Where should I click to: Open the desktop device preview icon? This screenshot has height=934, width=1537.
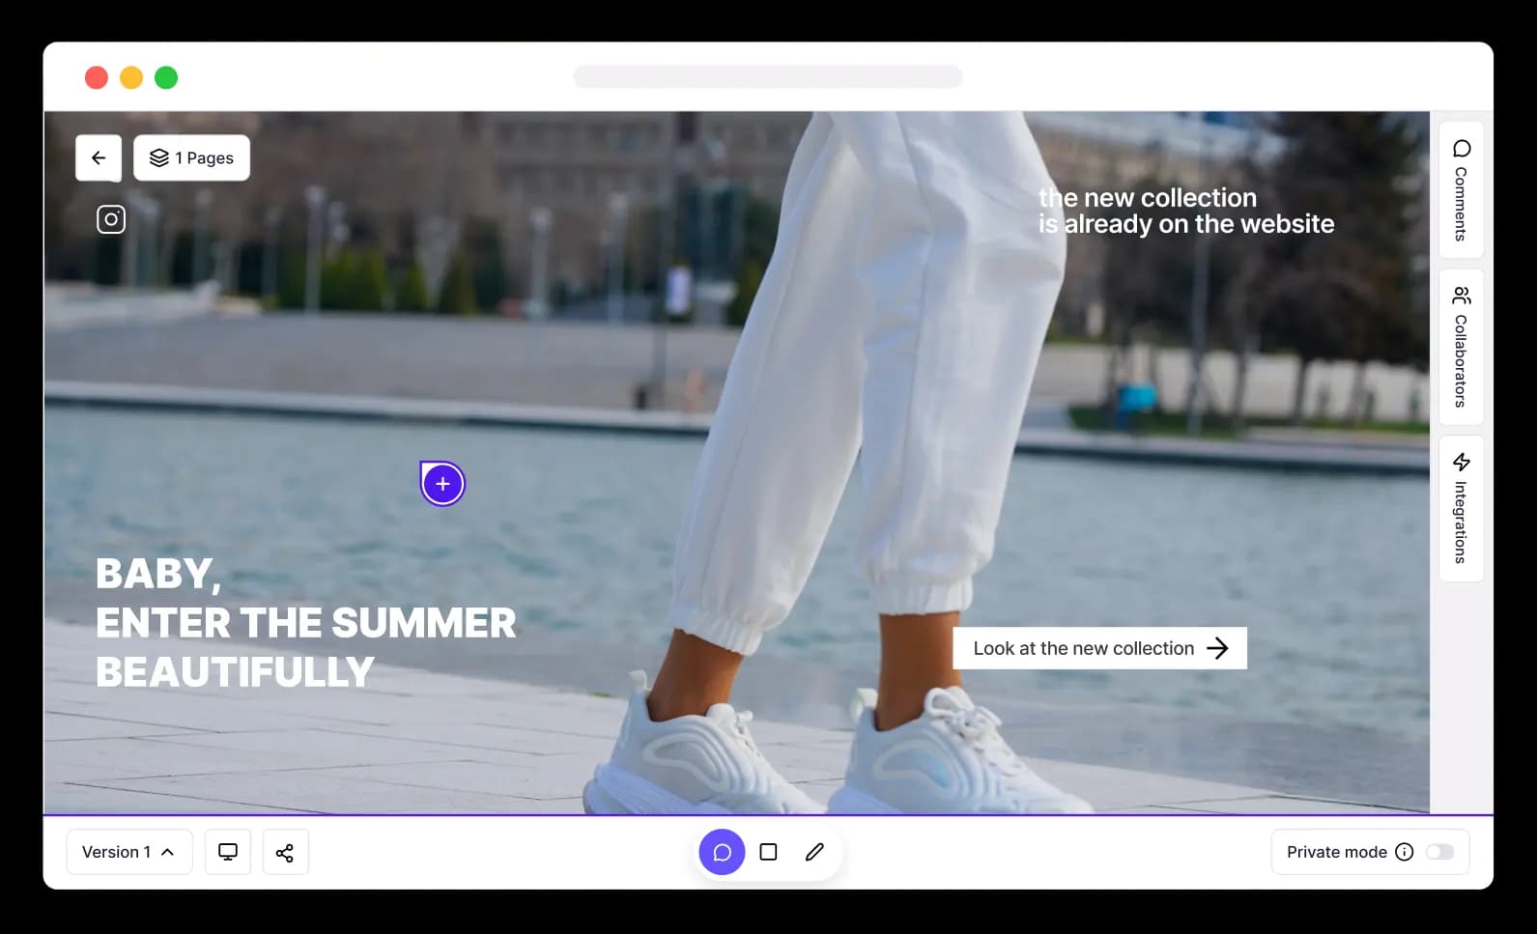pos(228,852)
